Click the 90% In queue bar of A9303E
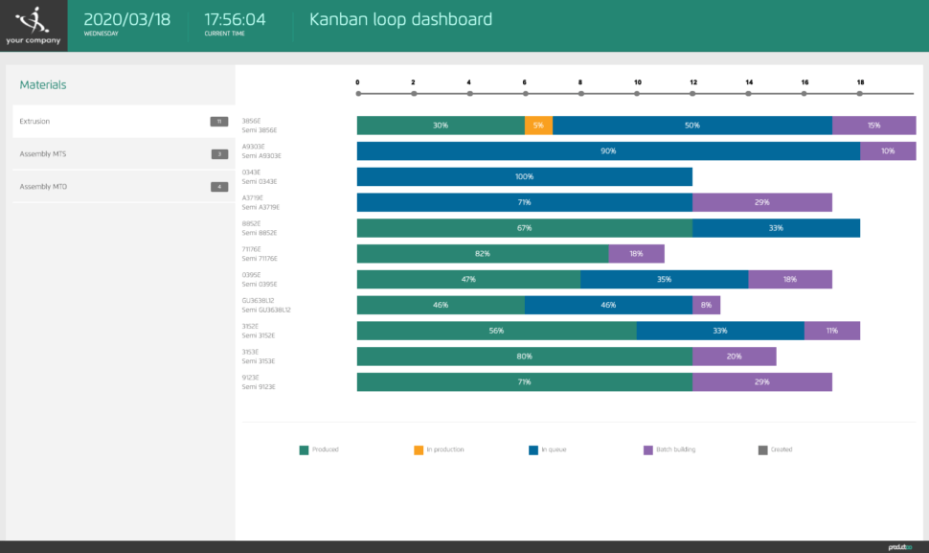The width and height of the screenshot is (929, 553). (x=608, y=151)
